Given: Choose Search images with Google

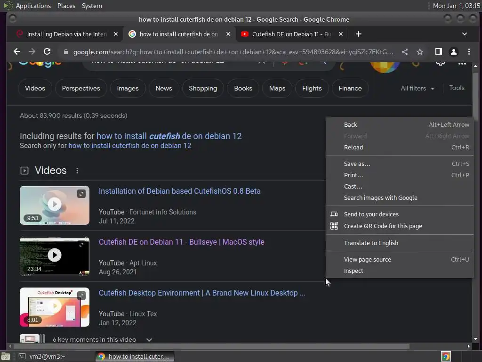Looking at the screenshot, I should coord(400,198).
